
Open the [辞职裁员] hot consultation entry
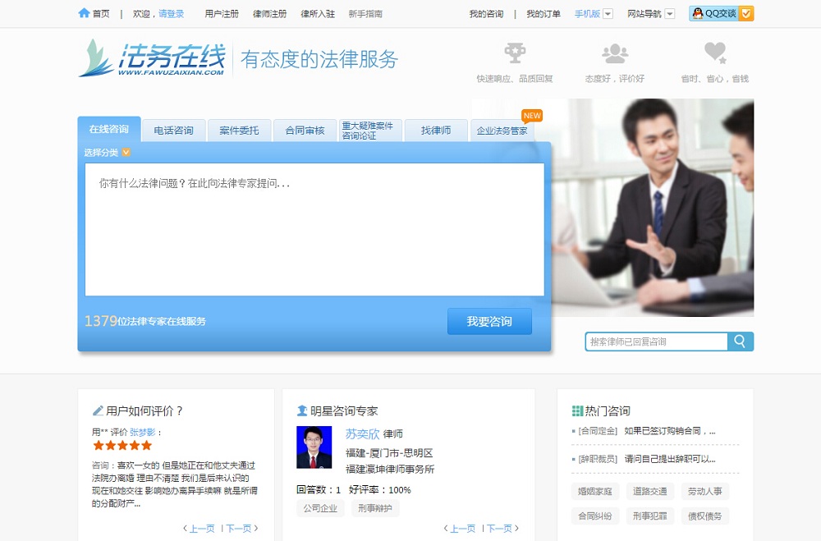click(647, 459)
